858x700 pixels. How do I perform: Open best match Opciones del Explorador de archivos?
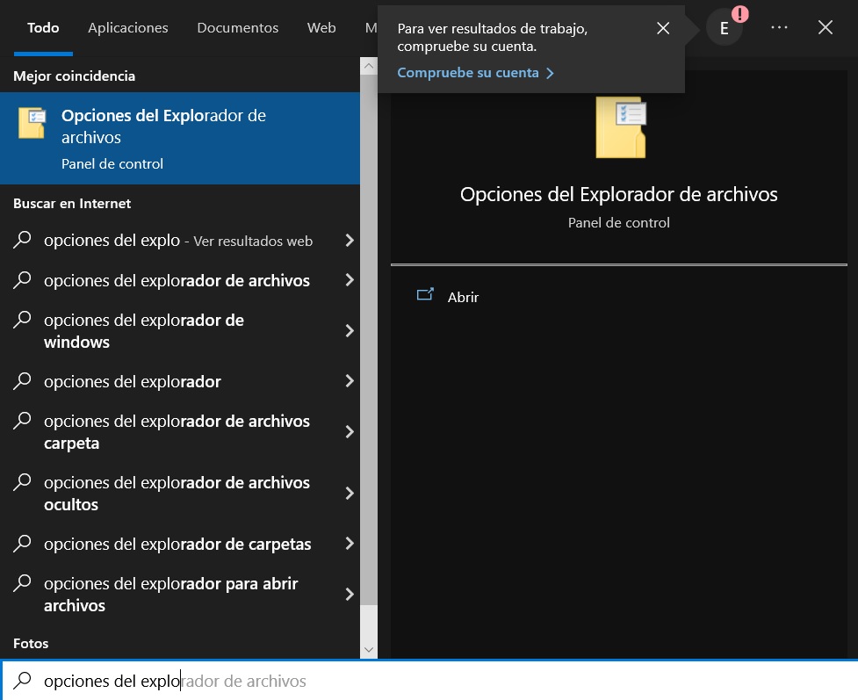180,138
